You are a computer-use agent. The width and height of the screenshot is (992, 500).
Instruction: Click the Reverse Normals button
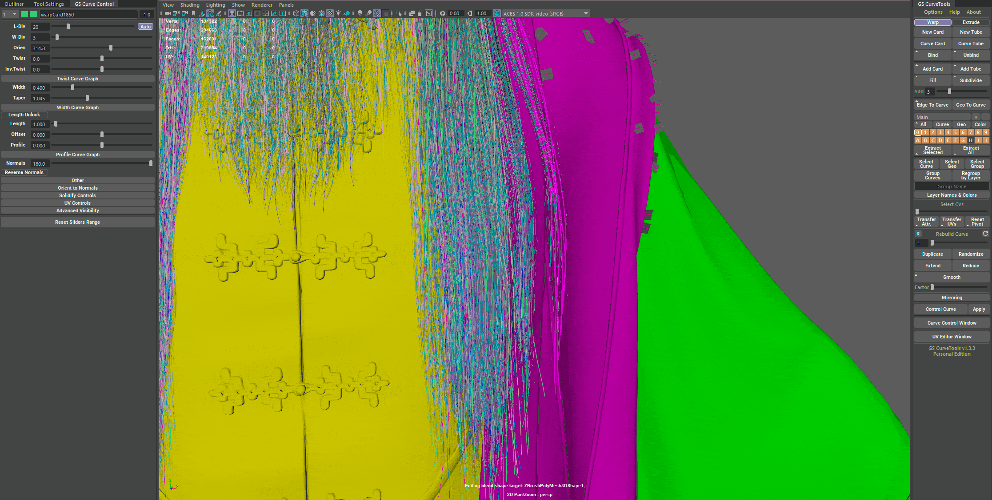(x=25, y=172)
